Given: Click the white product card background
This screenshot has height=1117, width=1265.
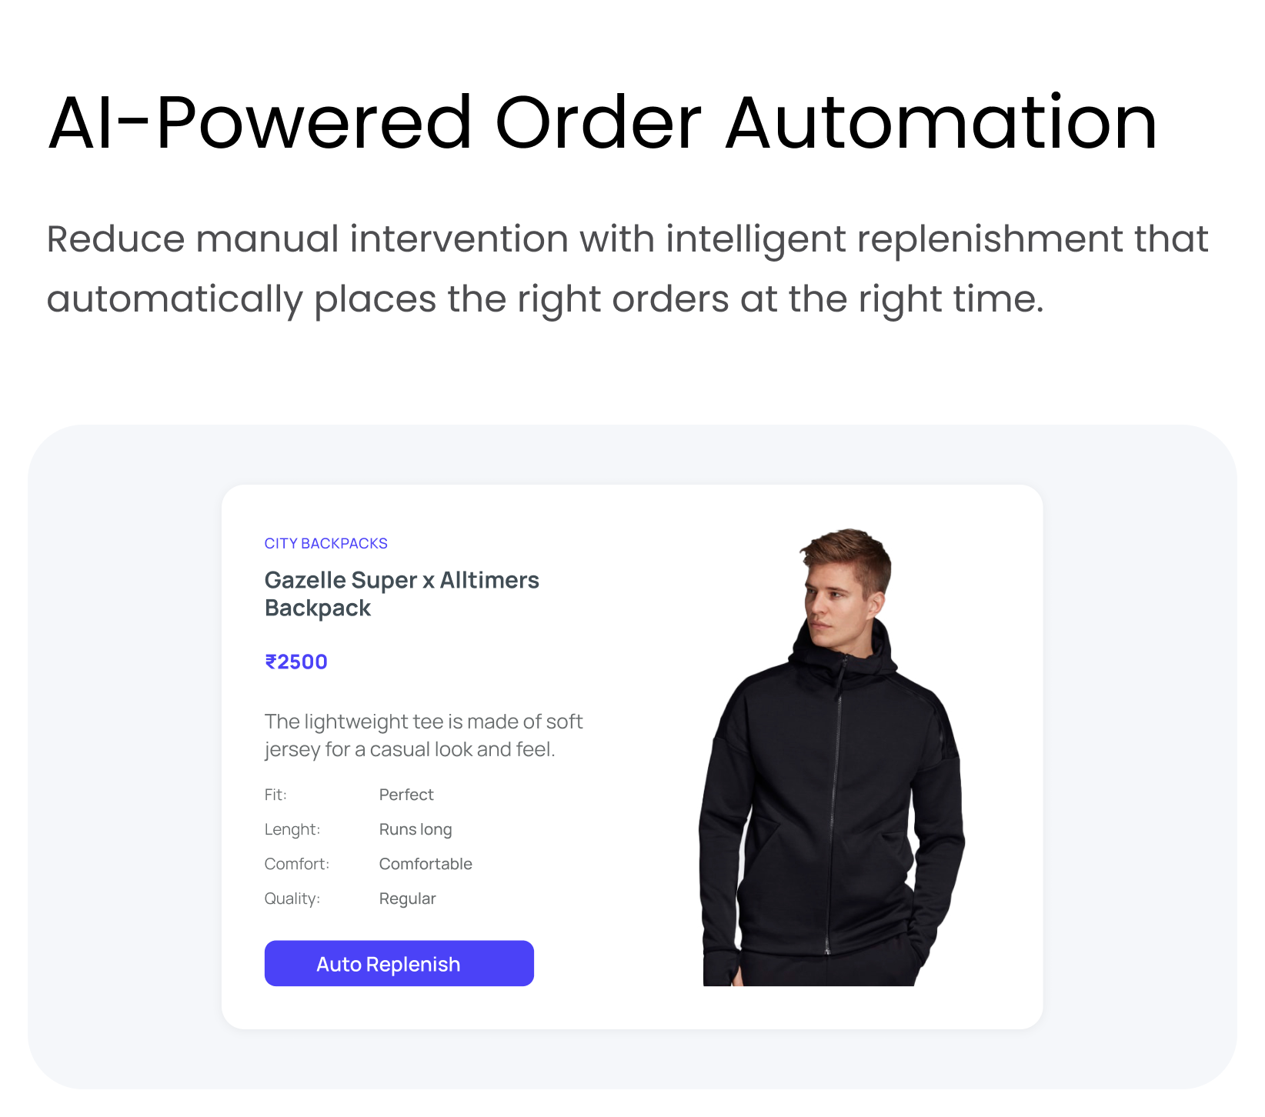Looking at the screenshot, I should click(631, 508).
